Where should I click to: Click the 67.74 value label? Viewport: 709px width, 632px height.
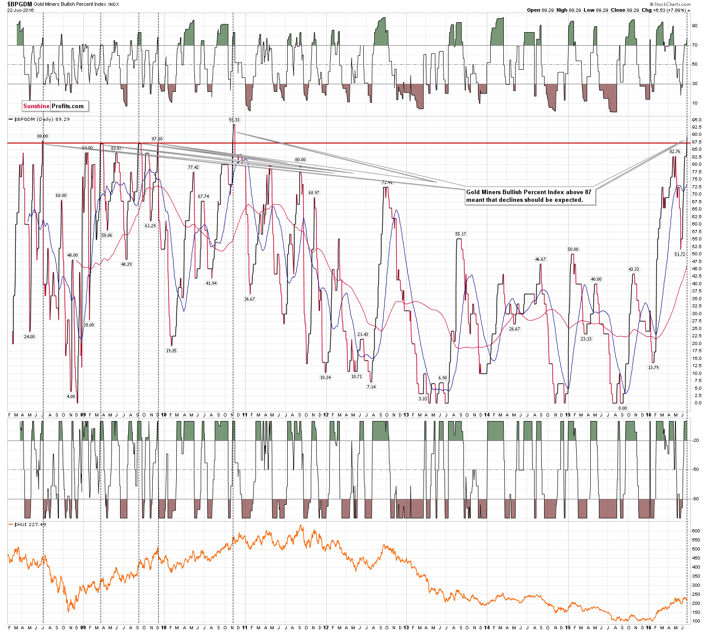[203, 196]
